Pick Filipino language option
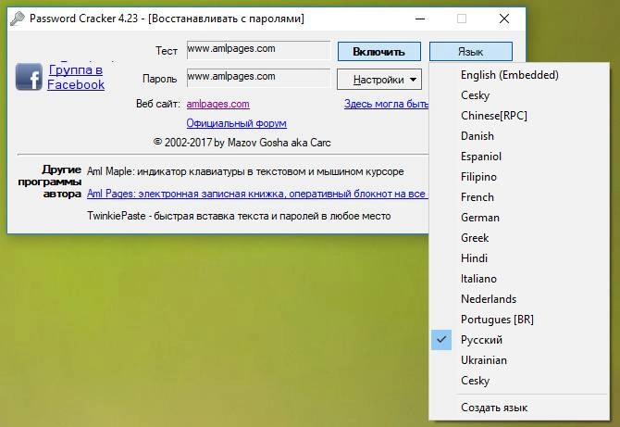This screenshot has width=620, height=427. pyautogui.click(x=519, y=177)
